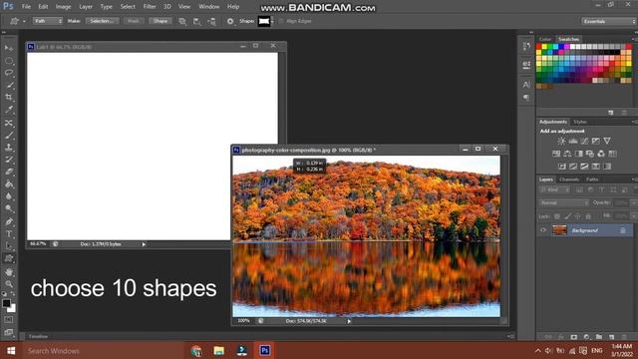Viewport: 638px width, 359px height.
Task: Toggle Quick Mask mode icon
Action: click(9, 320)
